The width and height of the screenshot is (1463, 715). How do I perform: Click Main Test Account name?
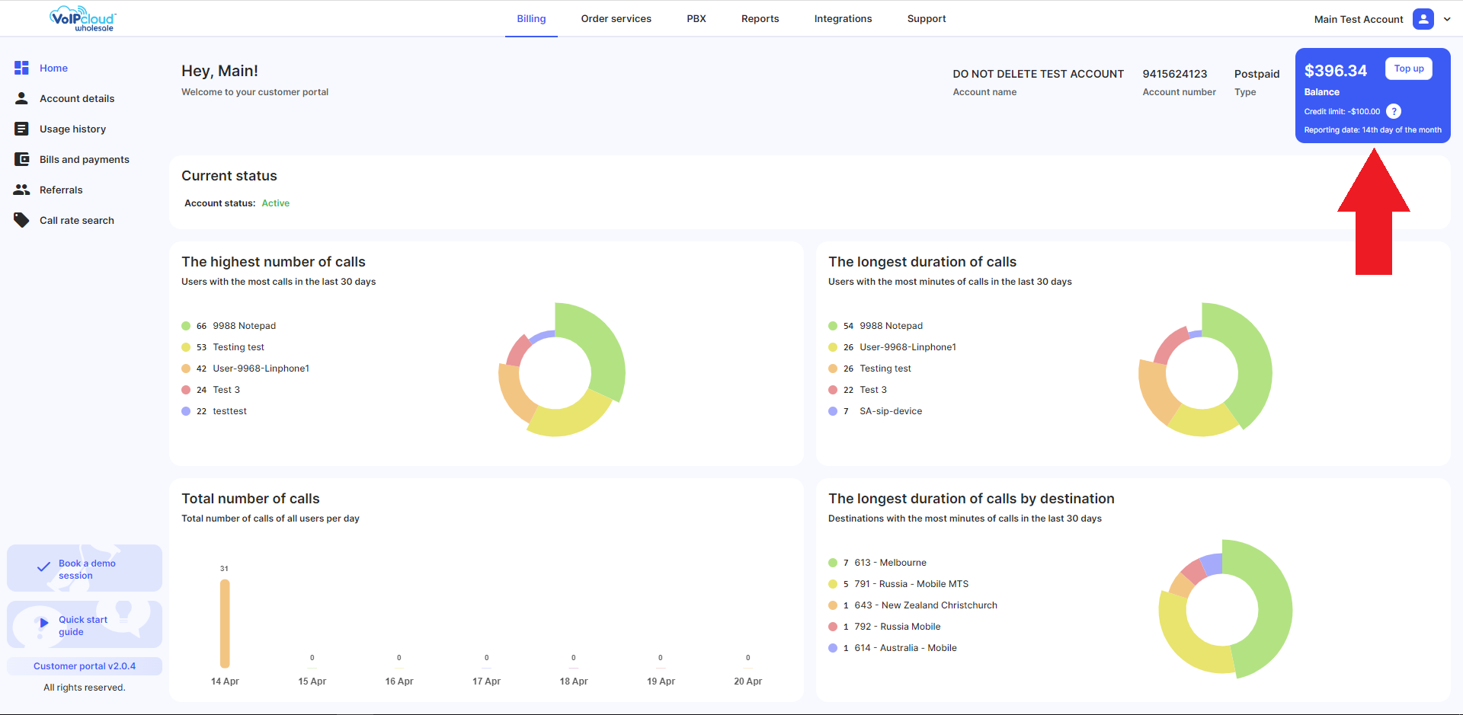pos(1359,19)
